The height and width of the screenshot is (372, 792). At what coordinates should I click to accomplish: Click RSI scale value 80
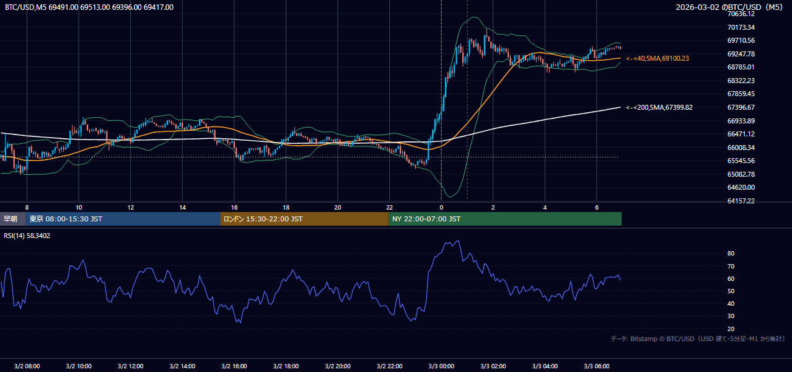pyautogui.click(x=731, y=254)
